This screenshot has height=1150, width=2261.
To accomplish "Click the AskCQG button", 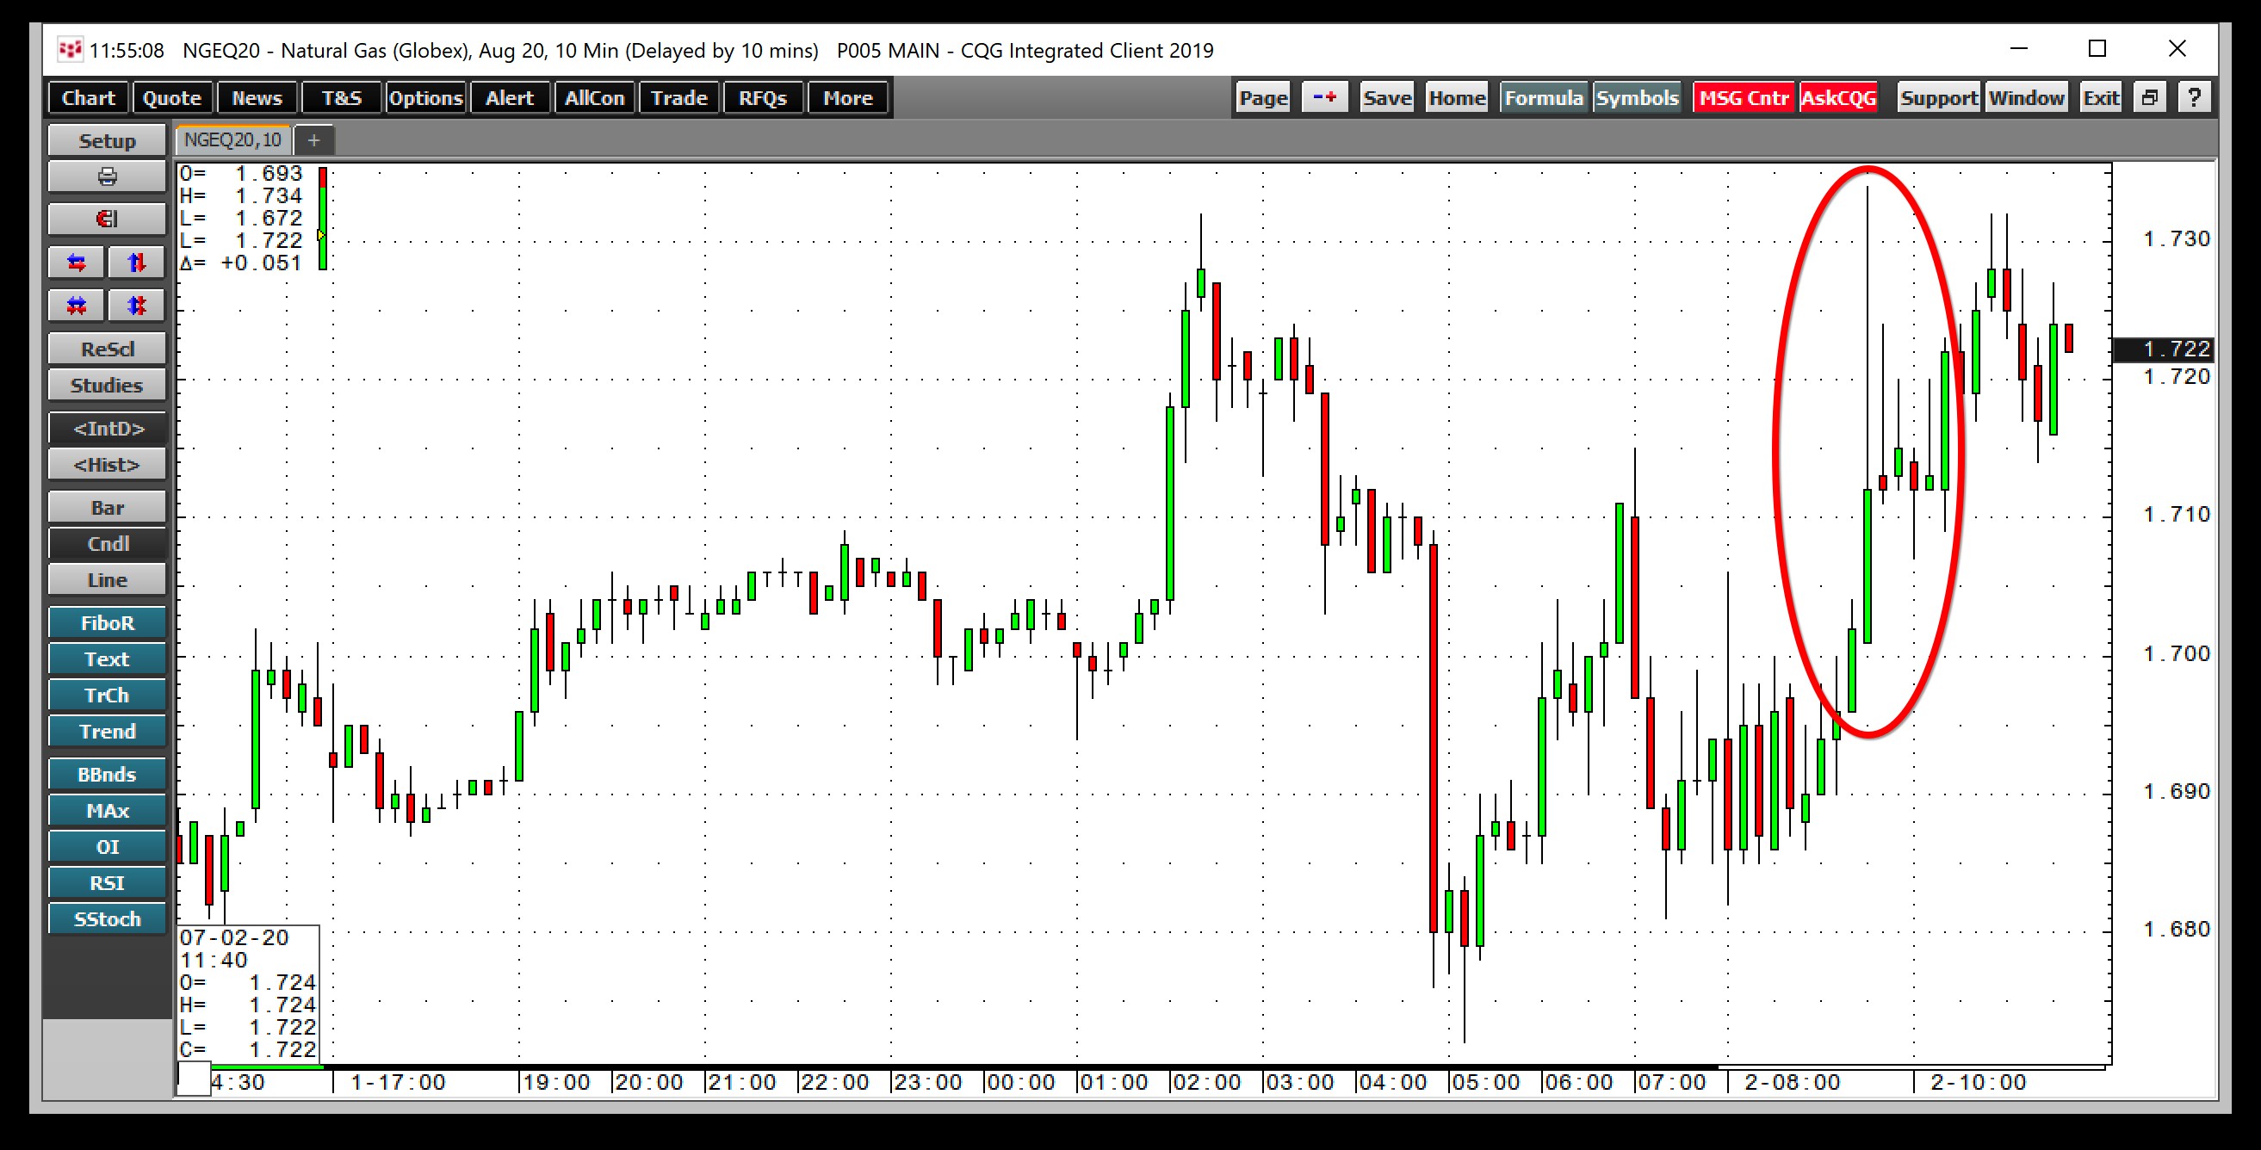I will tap(1839, 97).
